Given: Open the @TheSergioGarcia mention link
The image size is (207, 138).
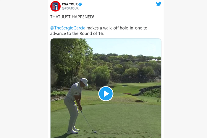Looking at the screenshot, I should pos(68,28).
